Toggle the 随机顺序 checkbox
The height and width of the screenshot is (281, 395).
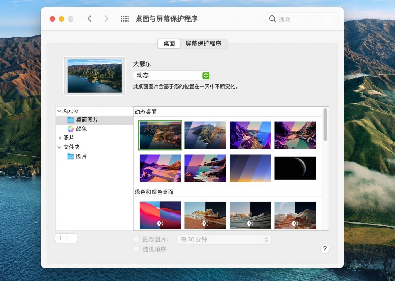point(136,249)
